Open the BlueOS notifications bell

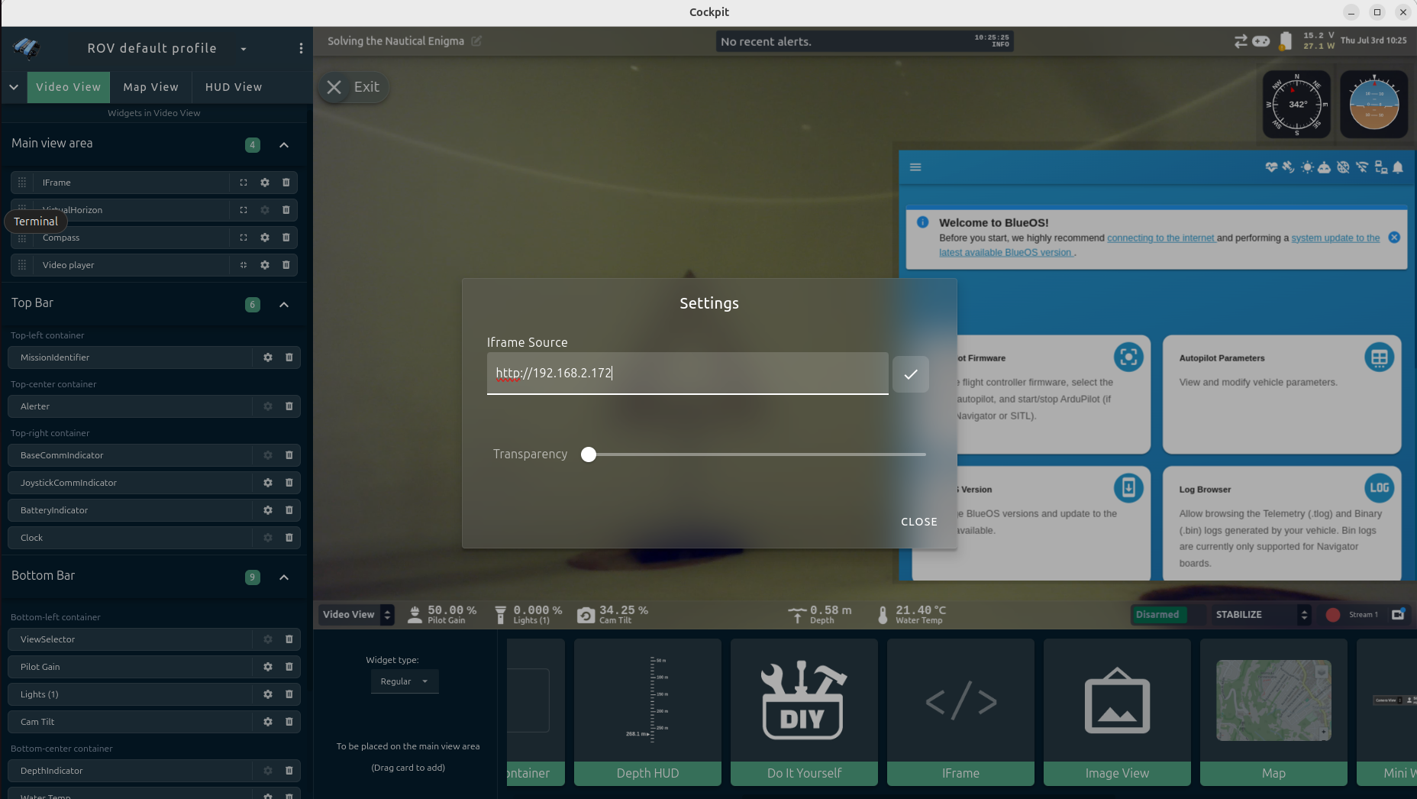pyautogui.click(x=1398, y=167)
